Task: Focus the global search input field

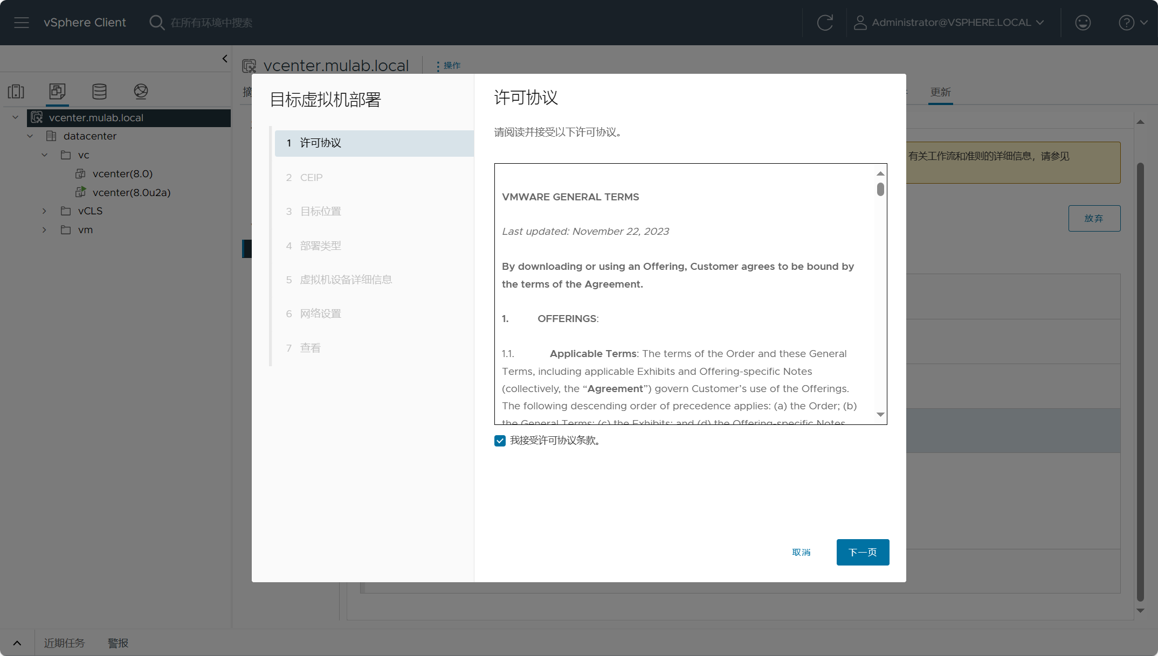Action: pos(211,23)
